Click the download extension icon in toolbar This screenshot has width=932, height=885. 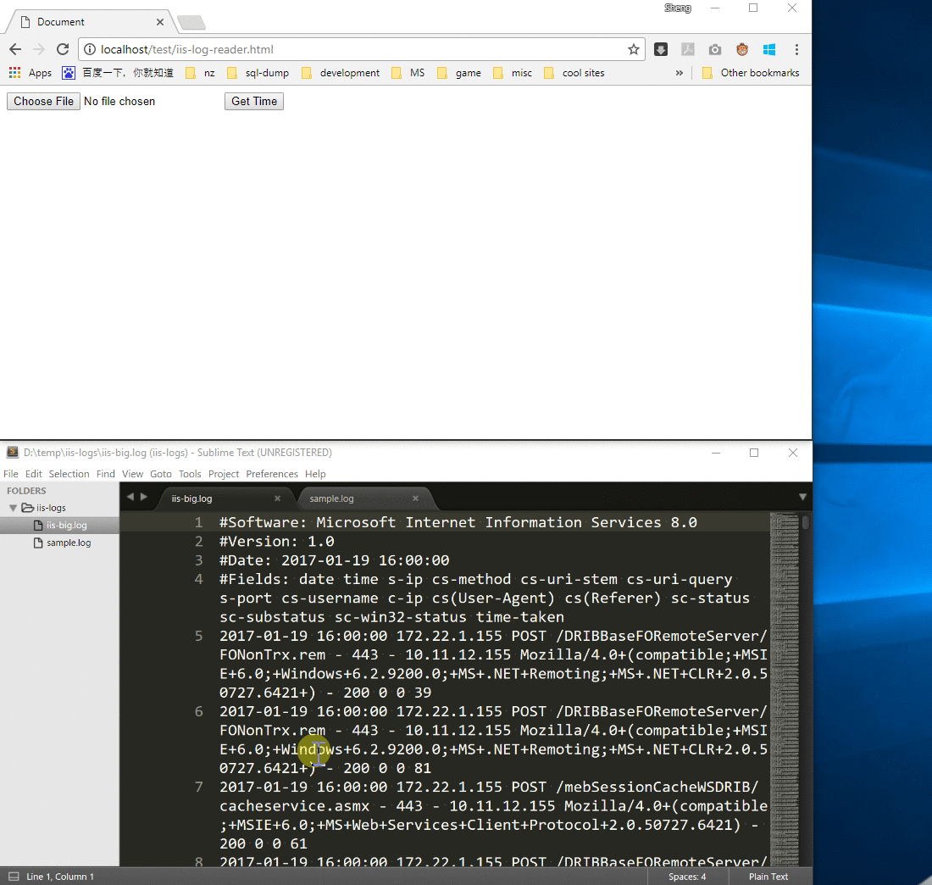[661, 49]
